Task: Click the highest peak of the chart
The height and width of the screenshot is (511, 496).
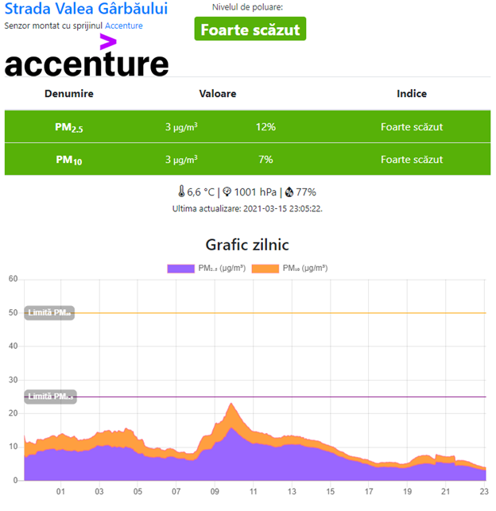Action: (x=231, y=405)
